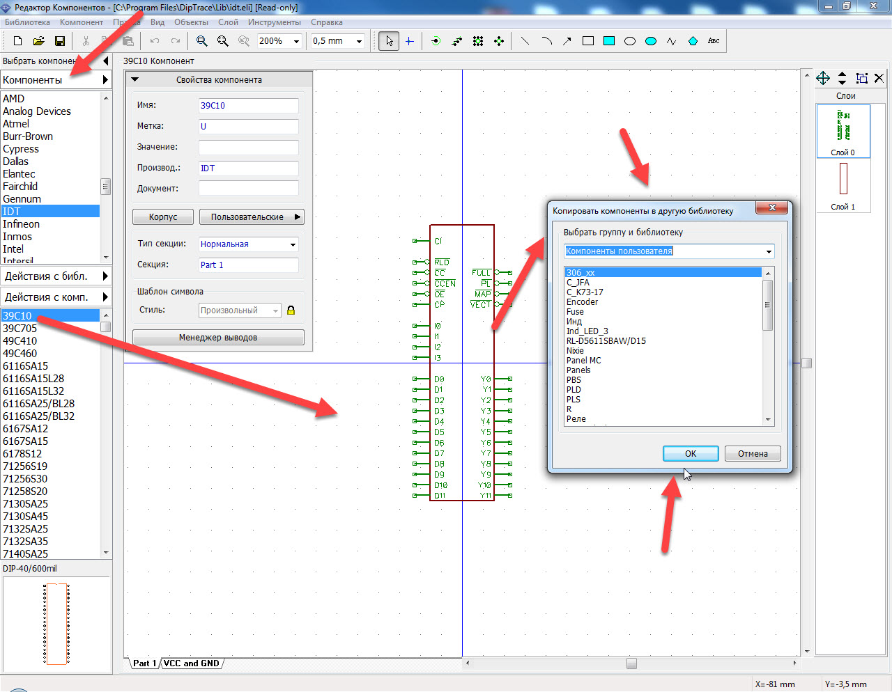Click OK in the copy dialog
The image size is (892, 692).
pos(691,453)
